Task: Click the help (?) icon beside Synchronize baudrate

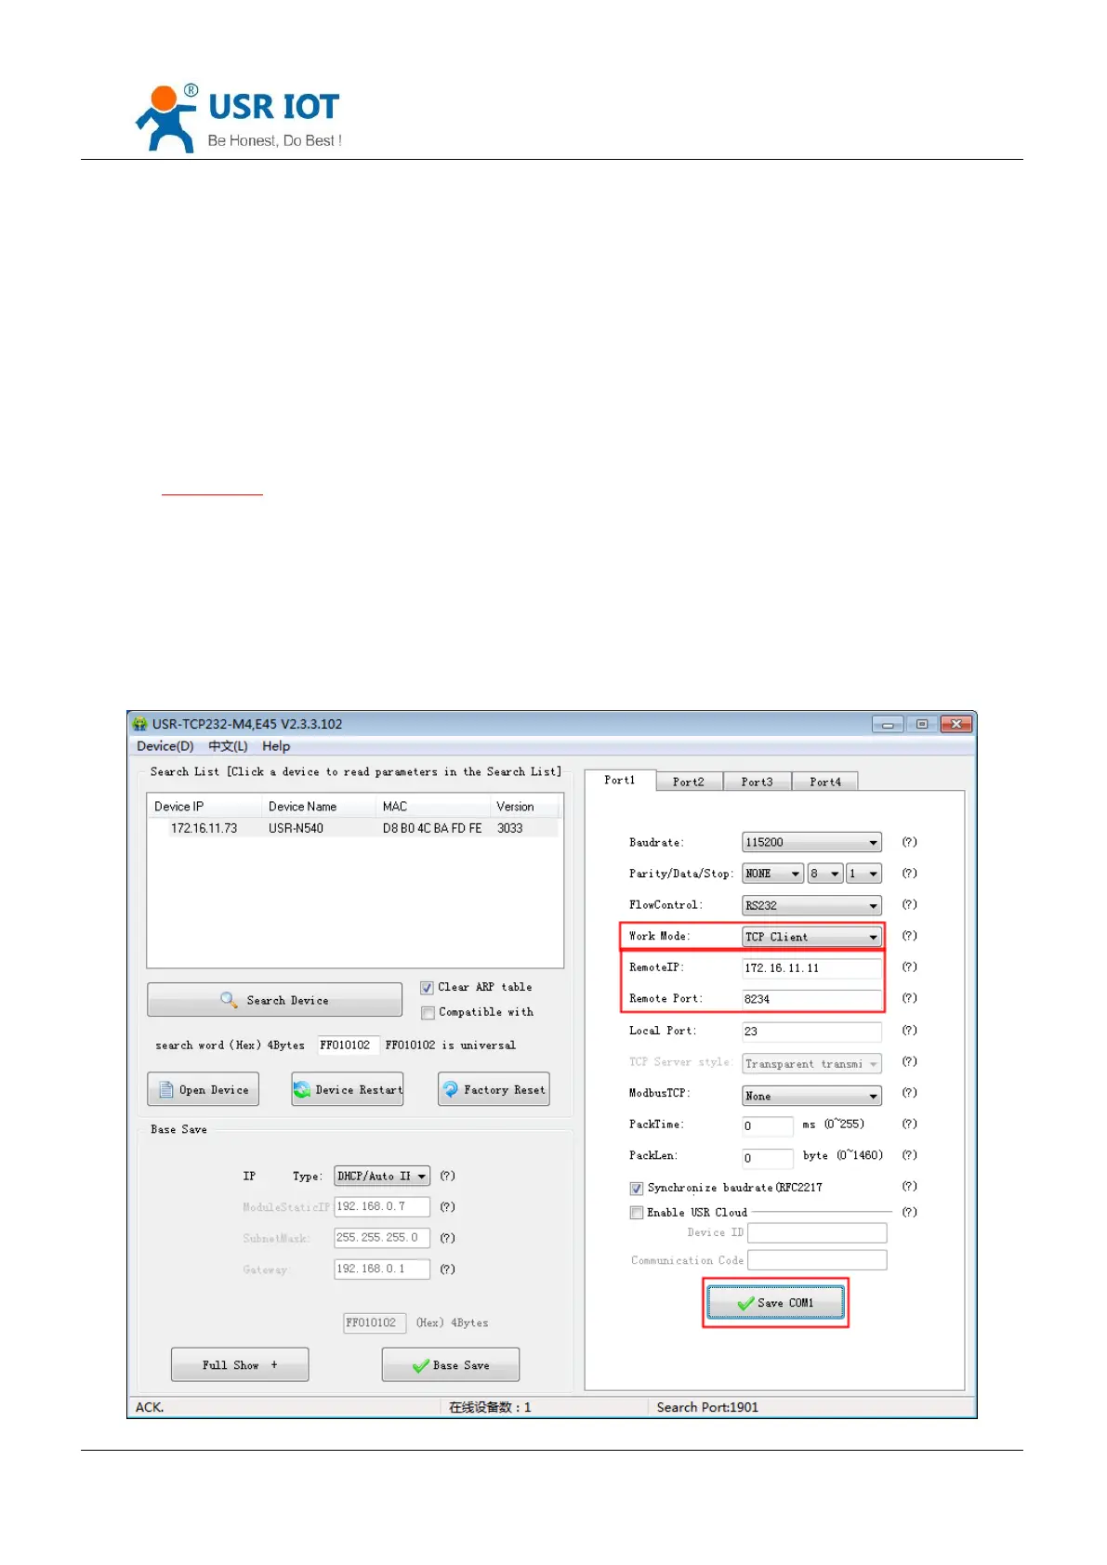Action: 909,1187
